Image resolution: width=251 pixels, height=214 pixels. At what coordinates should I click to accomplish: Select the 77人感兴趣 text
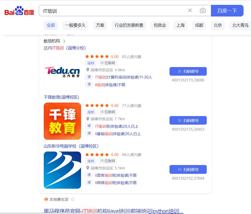[x=132, y=106]
